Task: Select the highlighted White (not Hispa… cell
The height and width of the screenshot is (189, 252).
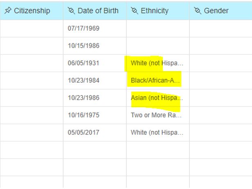Action: [x=158, y=63]
